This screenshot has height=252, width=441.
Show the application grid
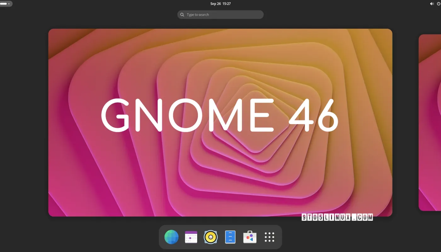pos(269,237)
